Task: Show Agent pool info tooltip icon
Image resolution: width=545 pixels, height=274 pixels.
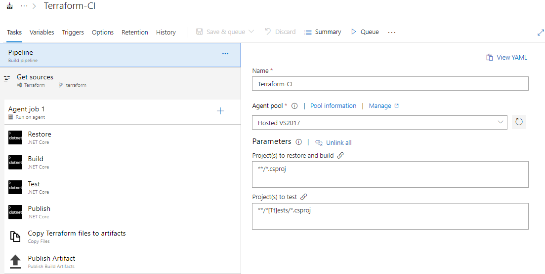Action: click(x=294, y=106)
